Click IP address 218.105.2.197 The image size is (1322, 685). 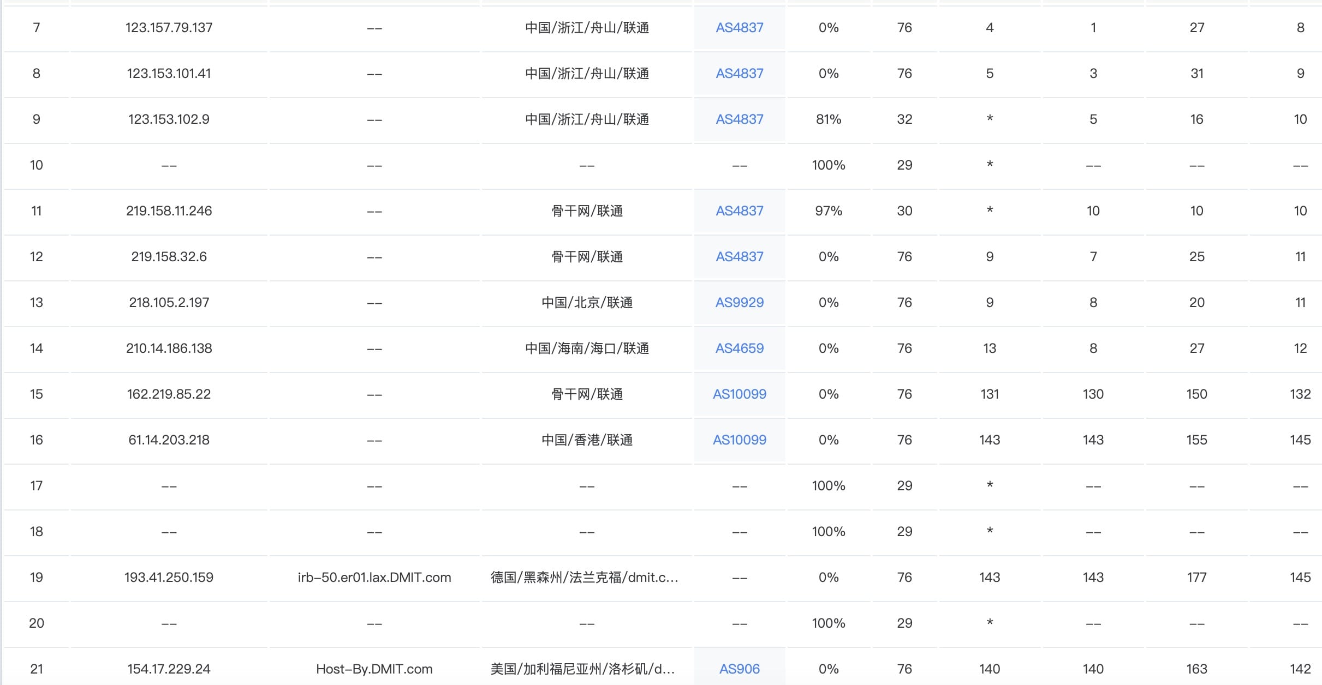pyautogui.click(x=169, y=303)
